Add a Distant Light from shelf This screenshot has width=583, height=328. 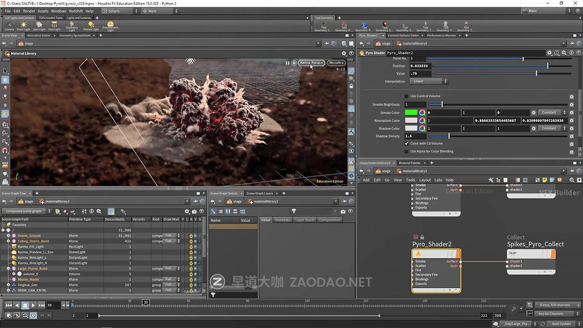tap(91, 26)
